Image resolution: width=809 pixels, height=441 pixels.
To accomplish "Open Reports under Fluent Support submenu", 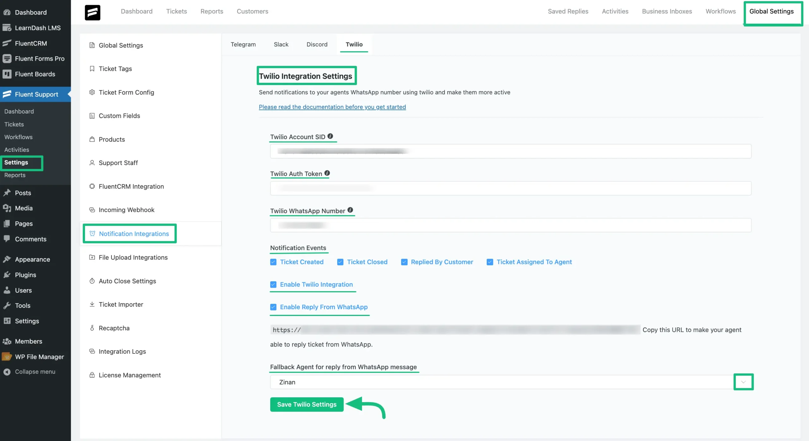I will [15, 175].
